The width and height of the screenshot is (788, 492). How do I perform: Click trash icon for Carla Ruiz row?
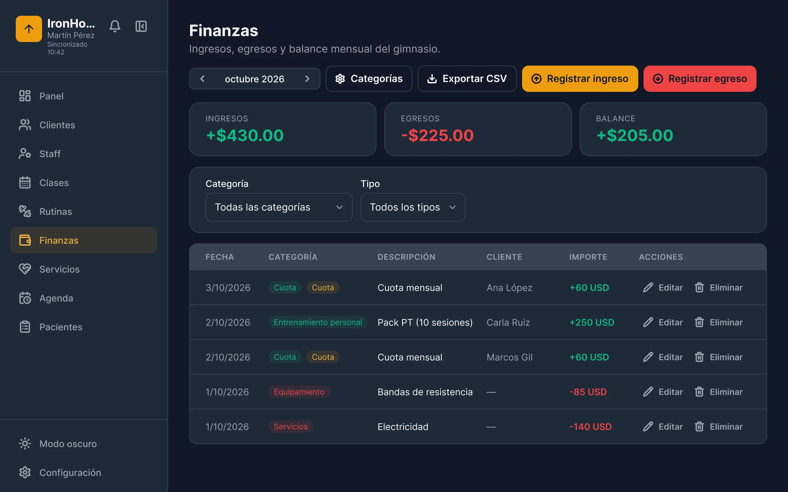coord(699,322)
